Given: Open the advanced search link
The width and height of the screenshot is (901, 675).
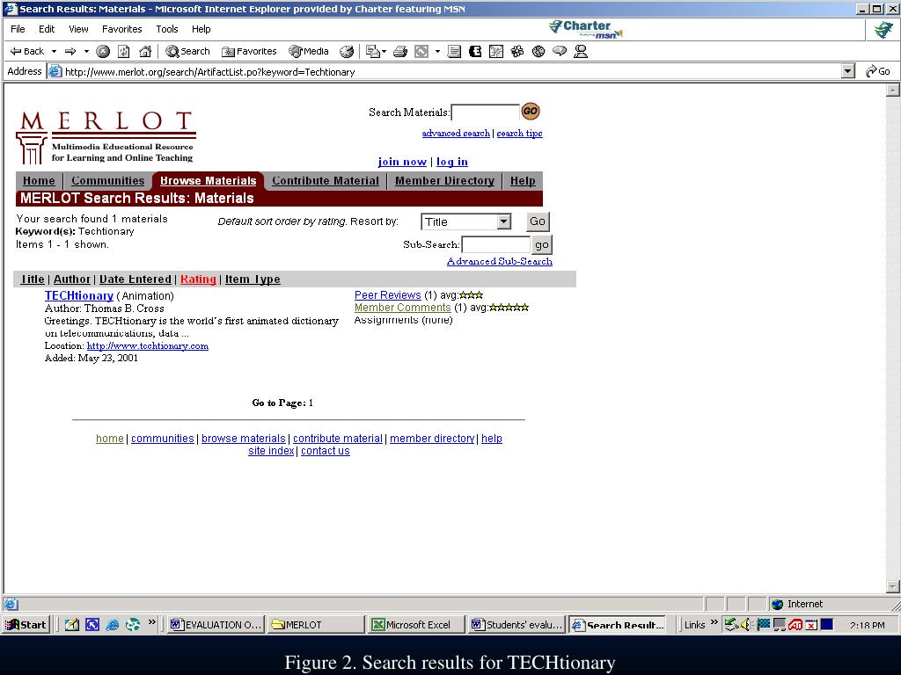Looking at the screenshot, I should point(456,134).
